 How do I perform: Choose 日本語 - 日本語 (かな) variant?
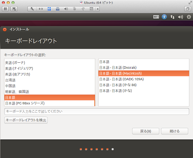144,91
